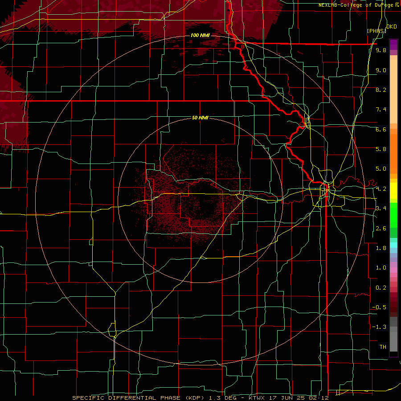Click the DKD label above the color scale
Image resolution: width=401 pixels, height=401 pixels.
[x=391, y=27]
